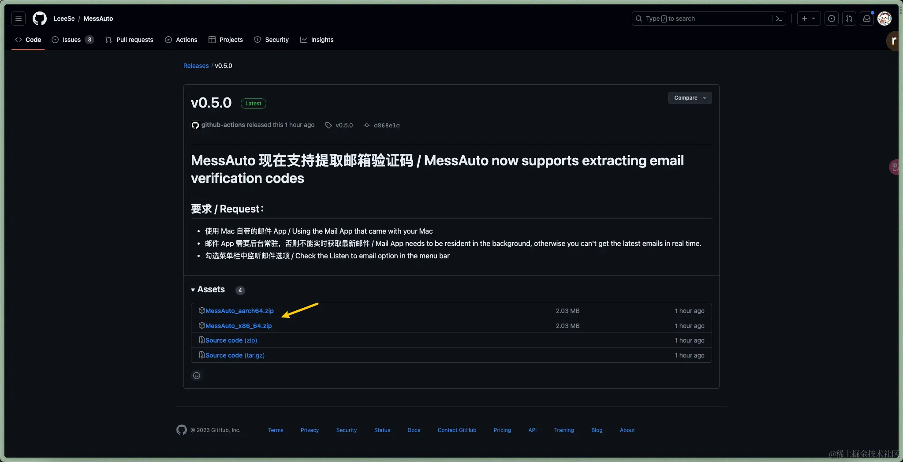Open the notifications inbox icon
The height and width of the screenshot is (462, 903).
tap(867, 19)
